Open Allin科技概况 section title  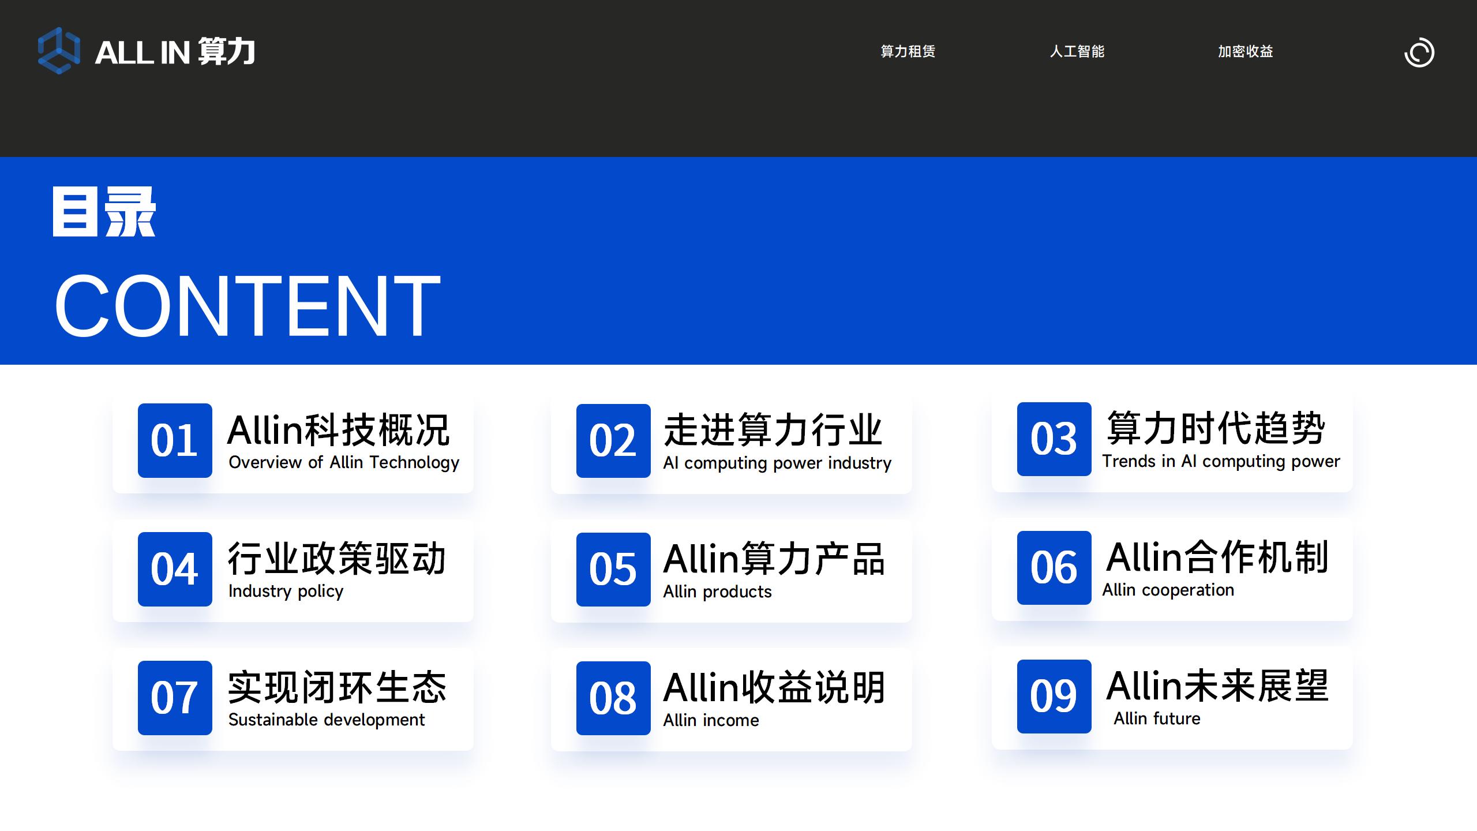pos(338,431)
